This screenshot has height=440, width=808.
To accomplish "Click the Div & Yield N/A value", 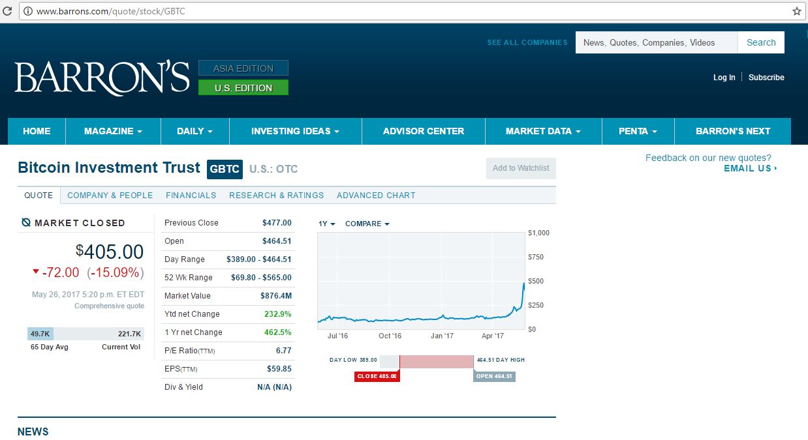I will point(275,387).
